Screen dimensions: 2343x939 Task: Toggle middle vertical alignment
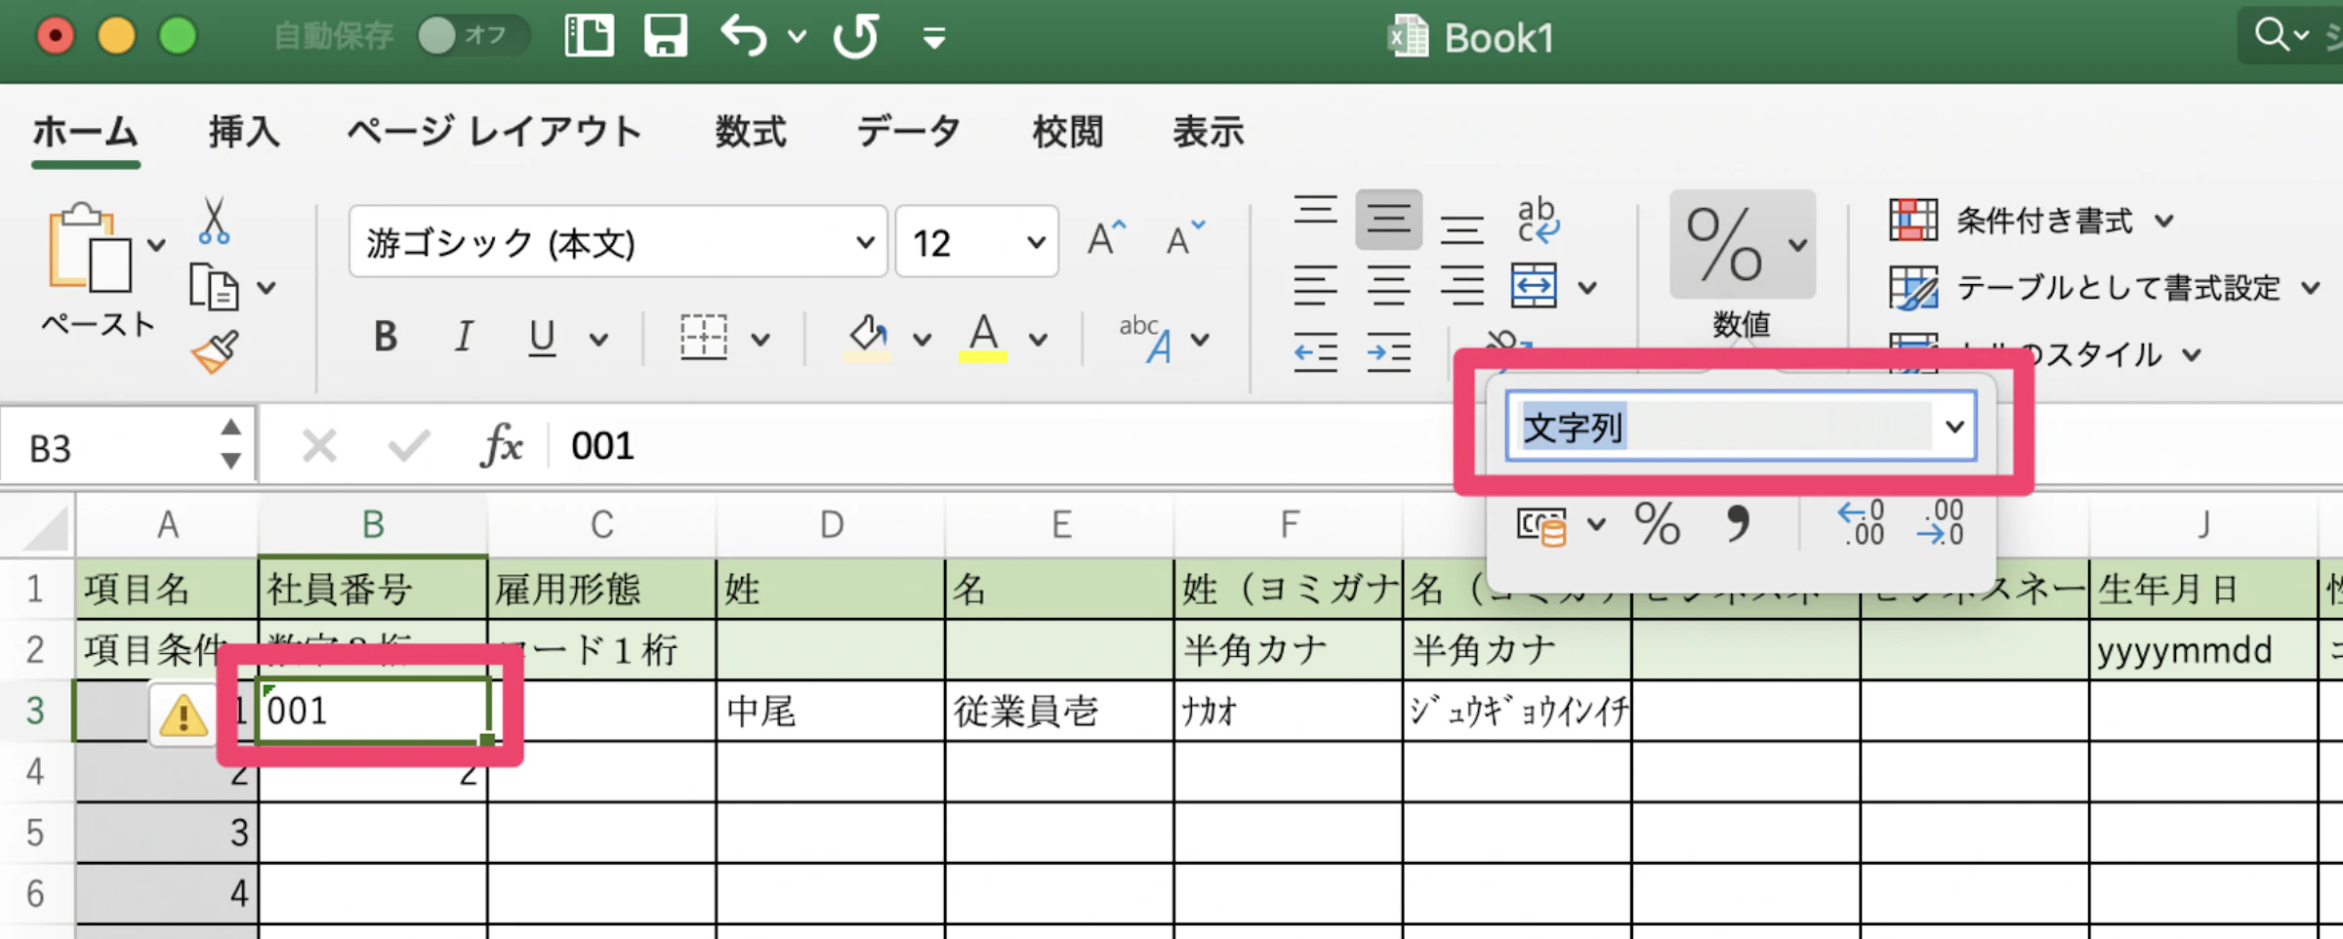click(1388, 220)
